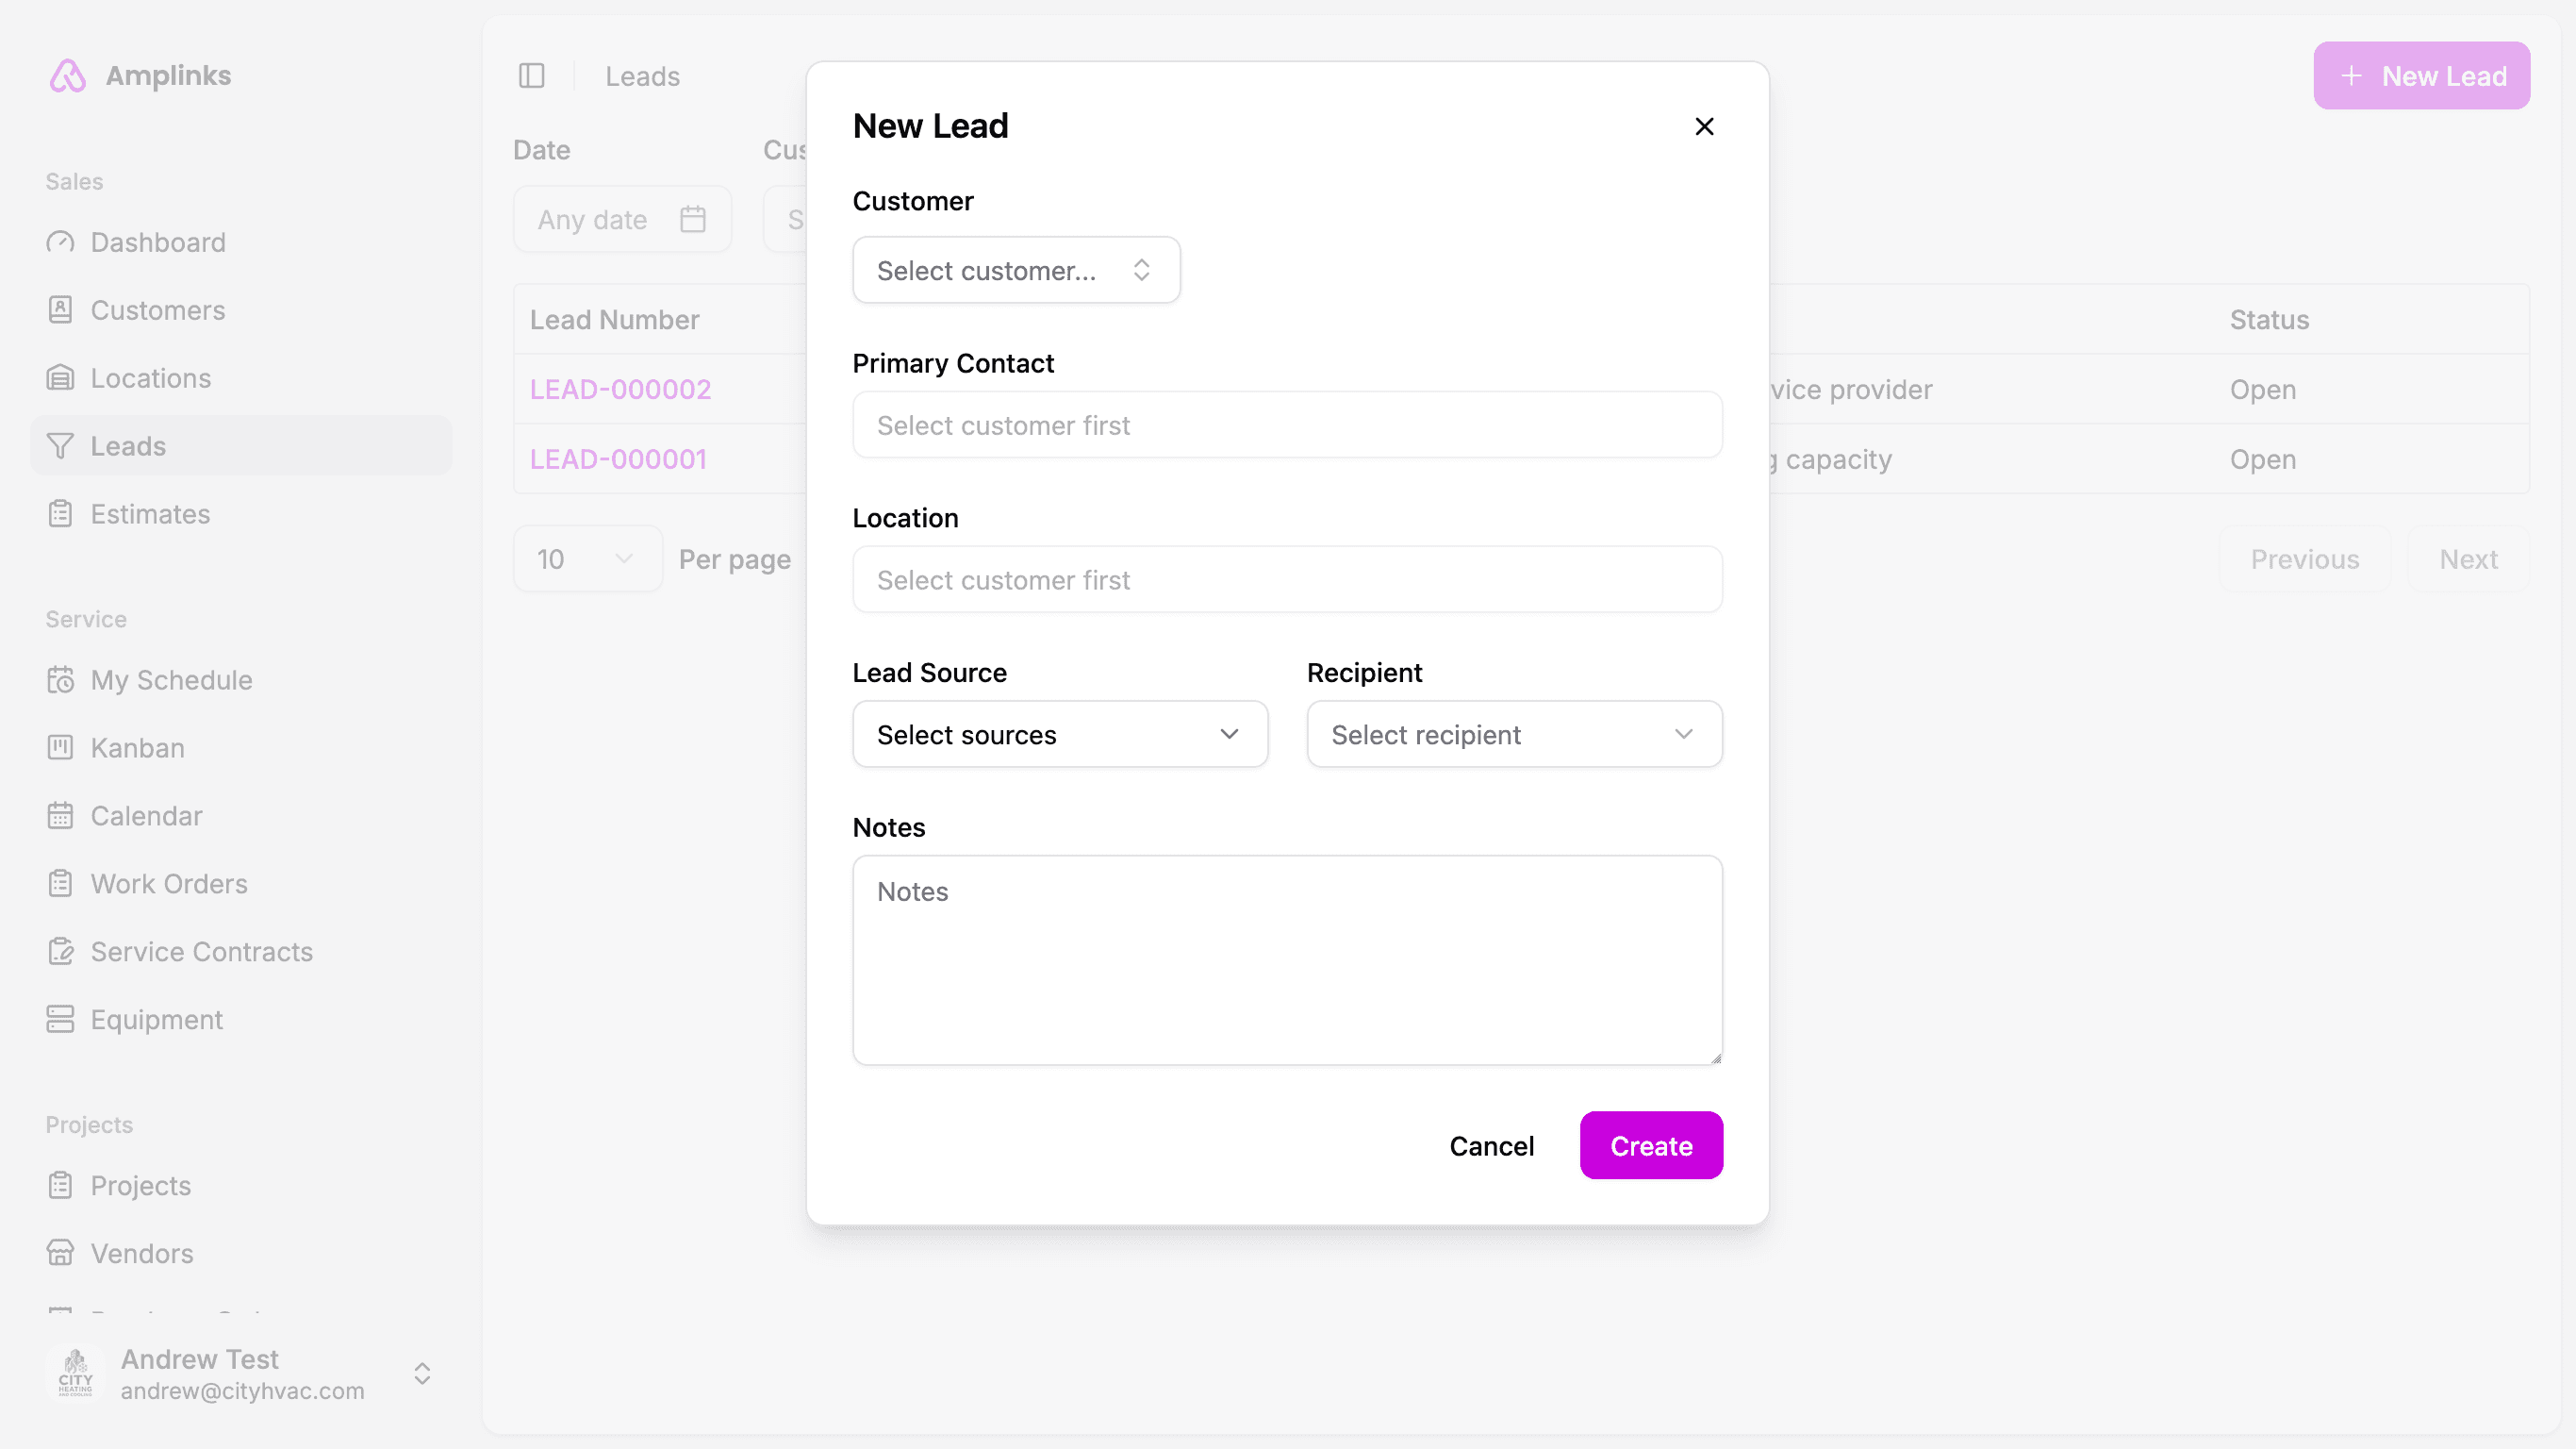Navigate to Estimates in sidebar

(x=150, y=514)
